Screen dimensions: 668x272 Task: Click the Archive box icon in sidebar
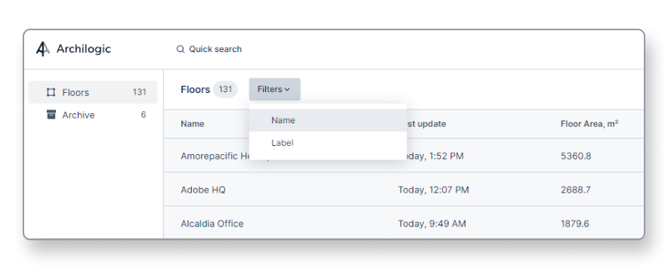[x=51, y=115]
